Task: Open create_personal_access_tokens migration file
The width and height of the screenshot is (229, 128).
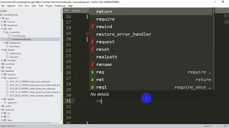Action: pos(35,92)
